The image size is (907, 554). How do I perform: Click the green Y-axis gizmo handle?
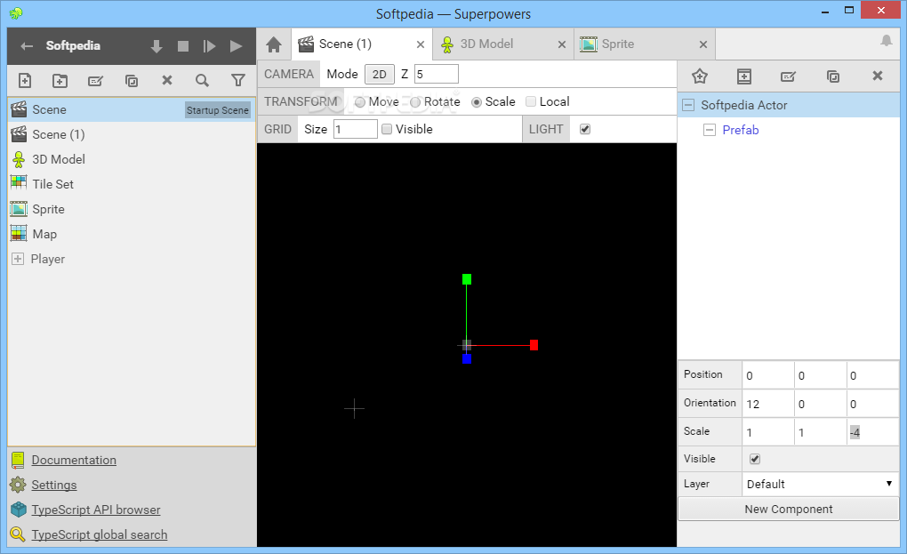[x=467, y=279]
